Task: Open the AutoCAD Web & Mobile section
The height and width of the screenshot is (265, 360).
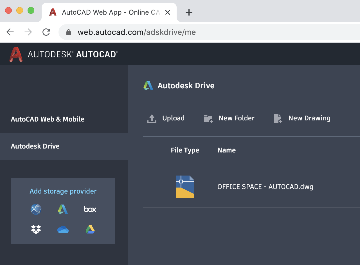Action: coord(48,119)
